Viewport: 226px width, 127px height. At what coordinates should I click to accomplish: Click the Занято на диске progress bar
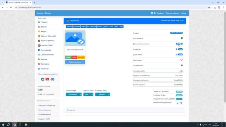[157, 87]
